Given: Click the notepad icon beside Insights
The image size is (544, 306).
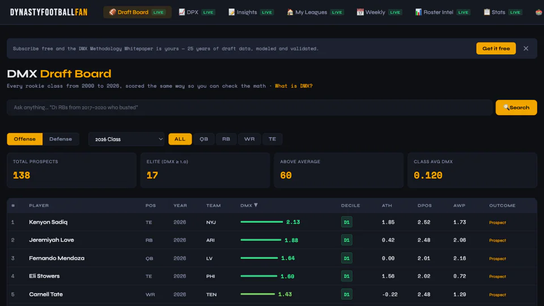Looking at the screenshot, I should tap(231, 12).
